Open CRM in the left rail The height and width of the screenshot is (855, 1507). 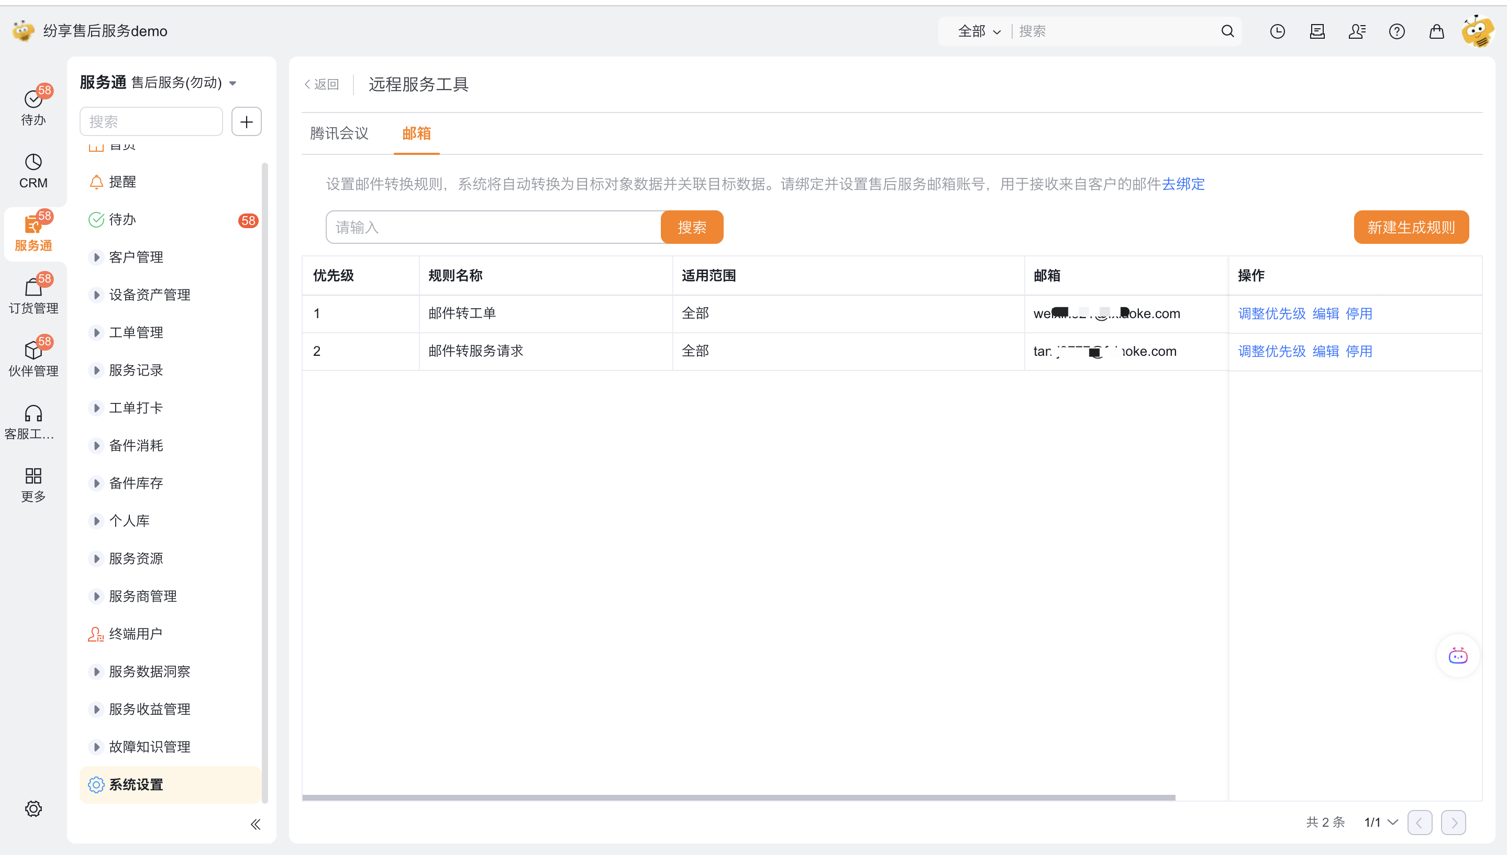pyautogui.click(x=34, y=171)
